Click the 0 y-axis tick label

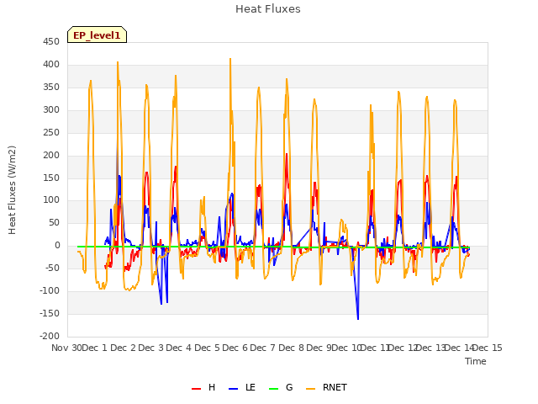coord(57,246)
